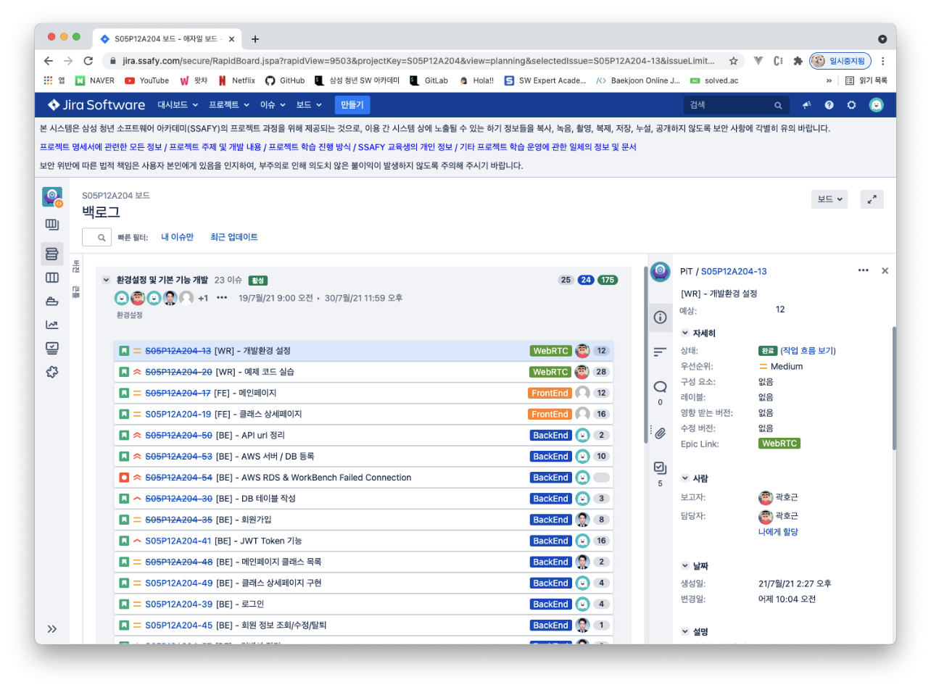Click the backlog search box
Screen dimensions: 931x690
96,237
